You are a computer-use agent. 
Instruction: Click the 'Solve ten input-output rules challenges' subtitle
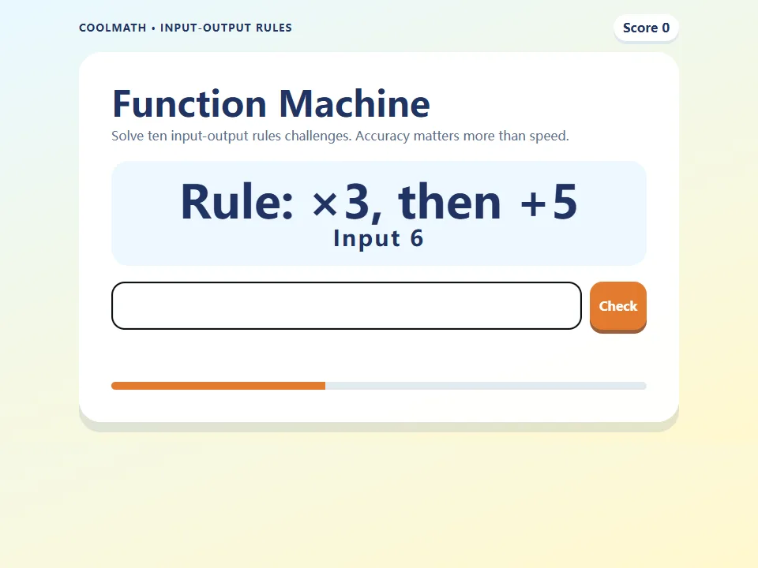pos(340,136)
